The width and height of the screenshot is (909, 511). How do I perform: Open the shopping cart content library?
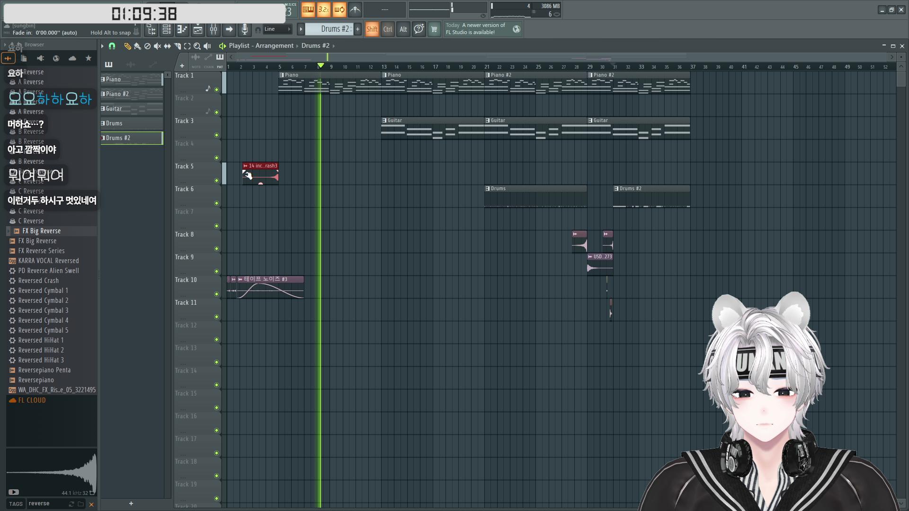(434, 29)
